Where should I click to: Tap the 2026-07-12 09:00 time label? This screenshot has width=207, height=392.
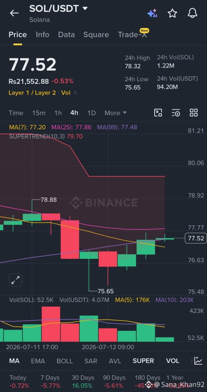tap(108, 347)
